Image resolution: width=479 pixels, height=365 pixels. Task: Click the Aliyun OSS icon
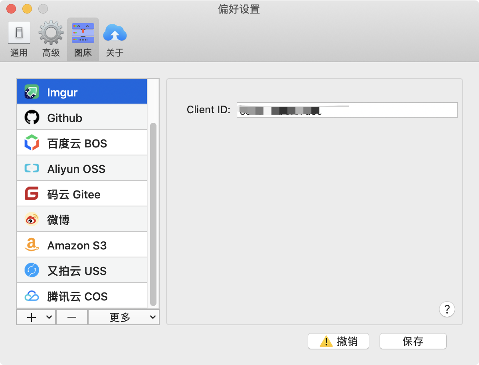[x=32, y=169]
